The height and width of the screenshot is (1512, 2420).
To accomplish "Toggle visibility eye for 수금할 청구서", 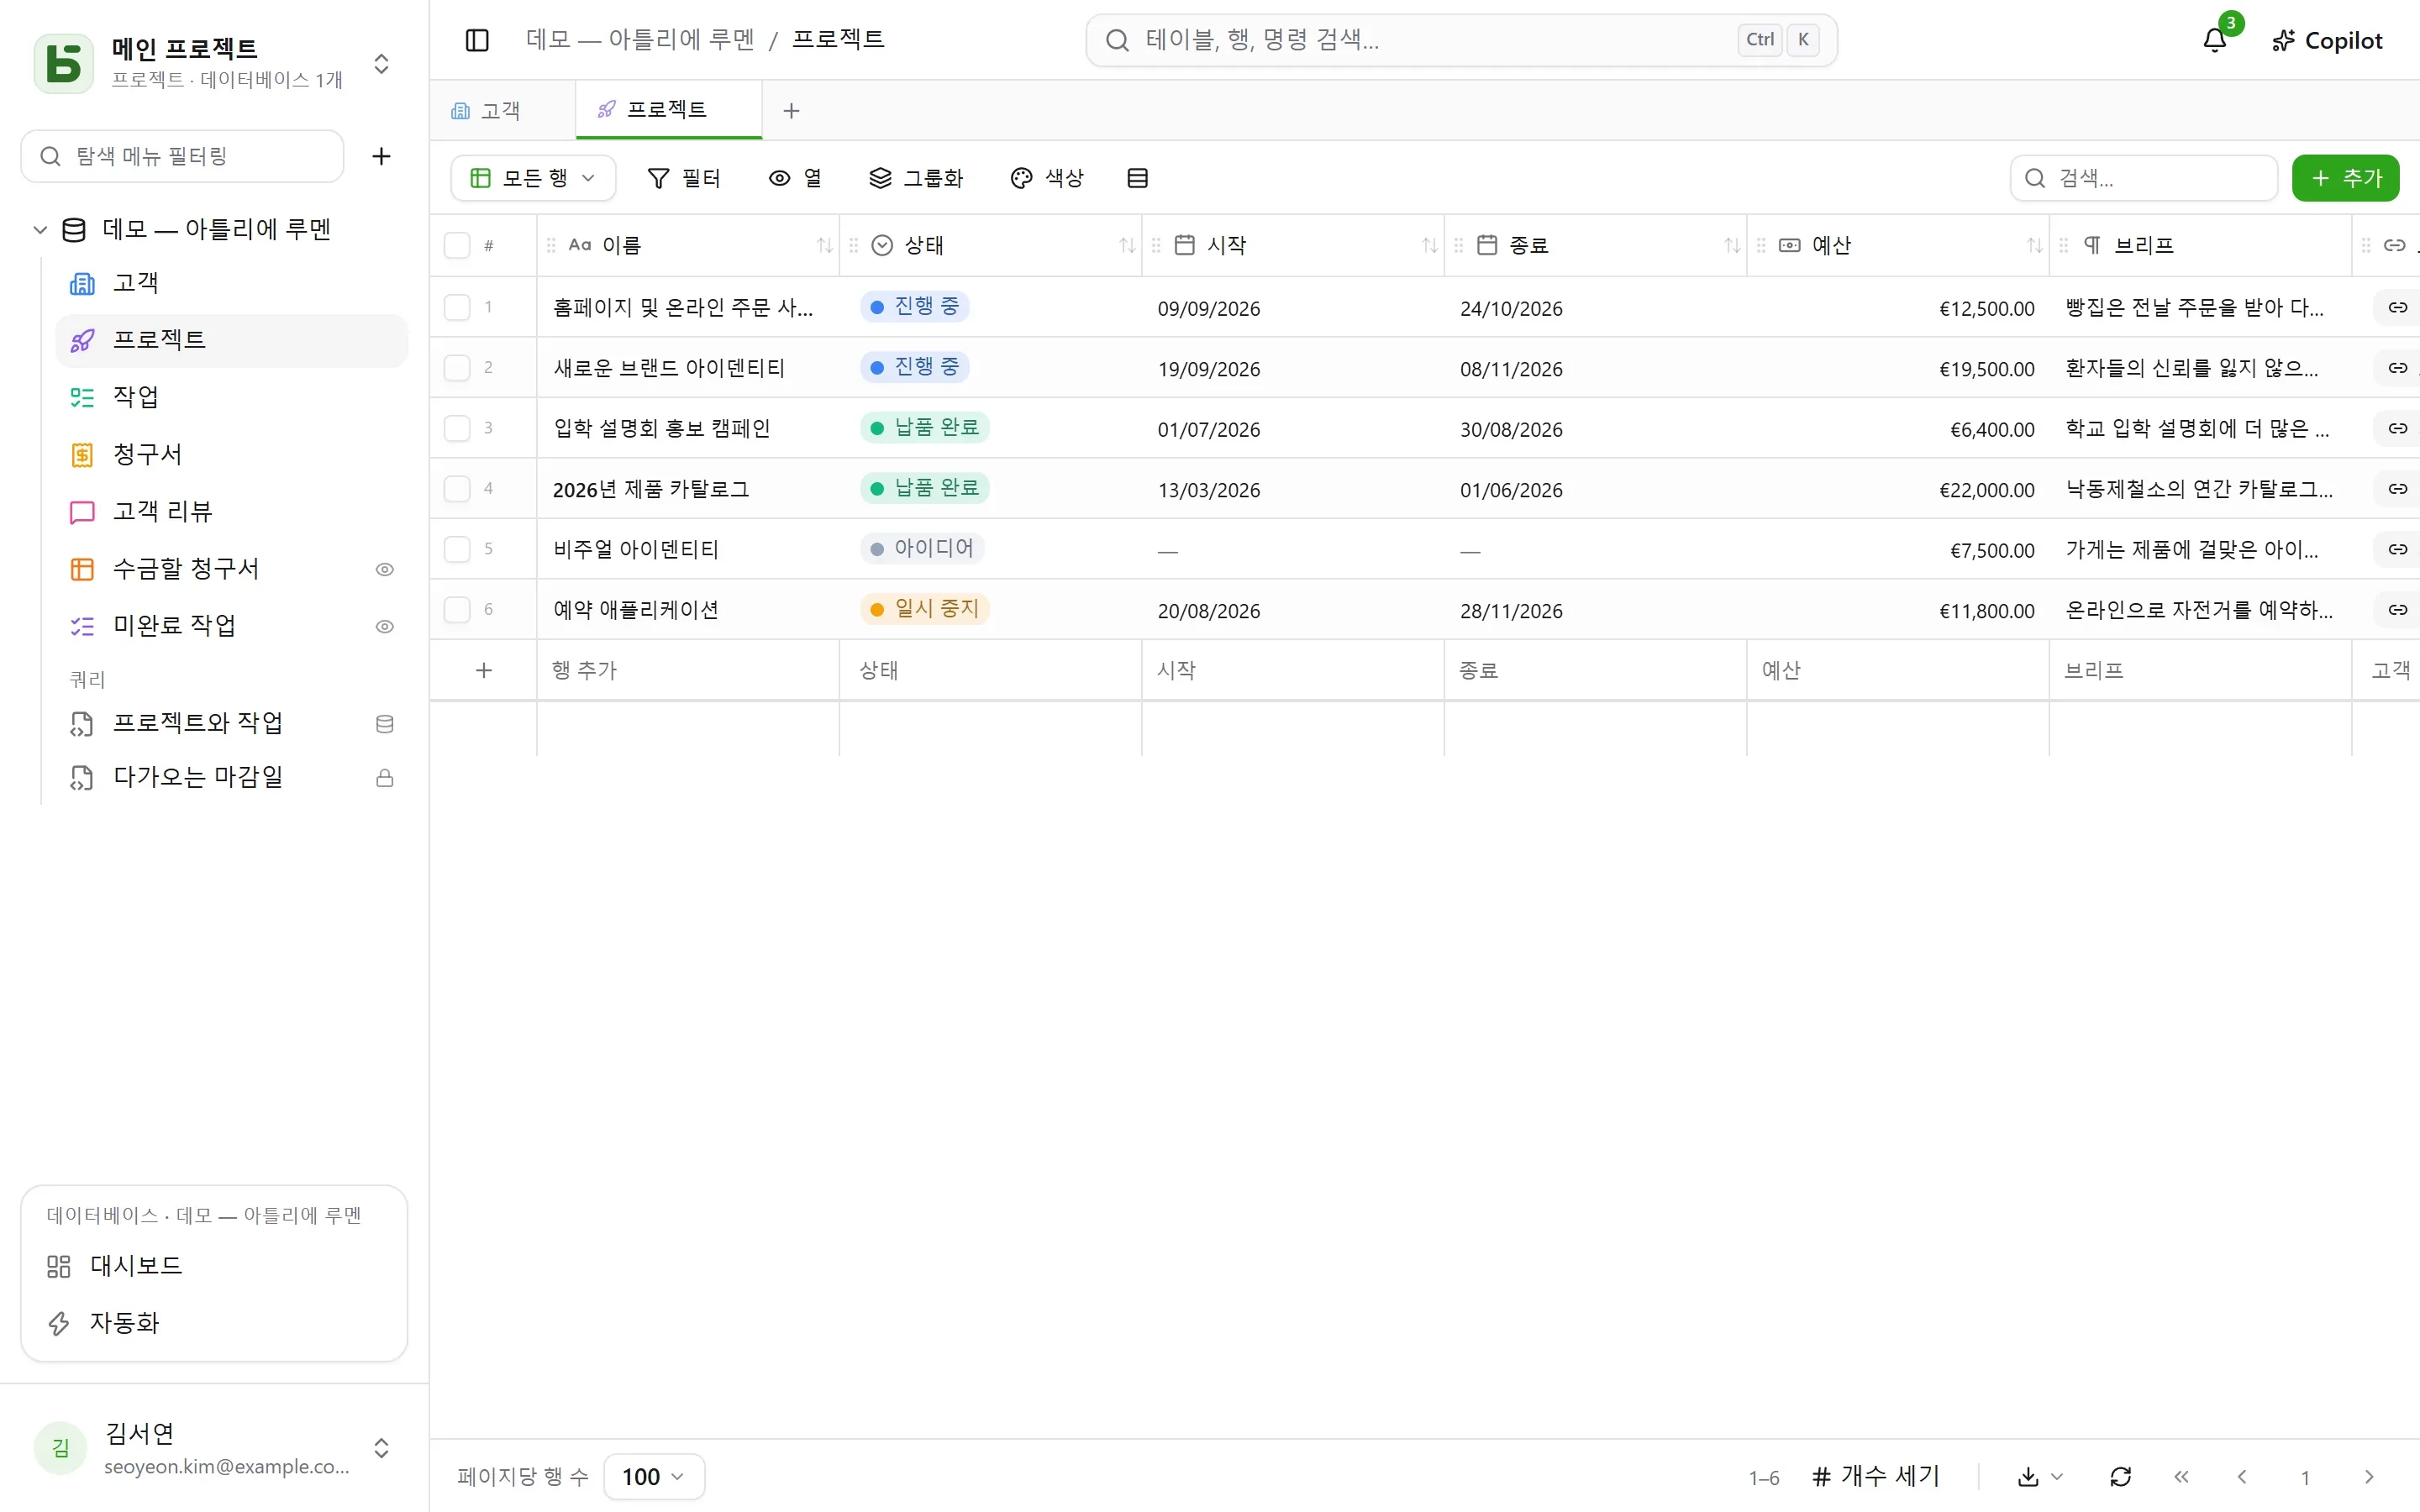I will pyautogui.click(x=384, y=569).
